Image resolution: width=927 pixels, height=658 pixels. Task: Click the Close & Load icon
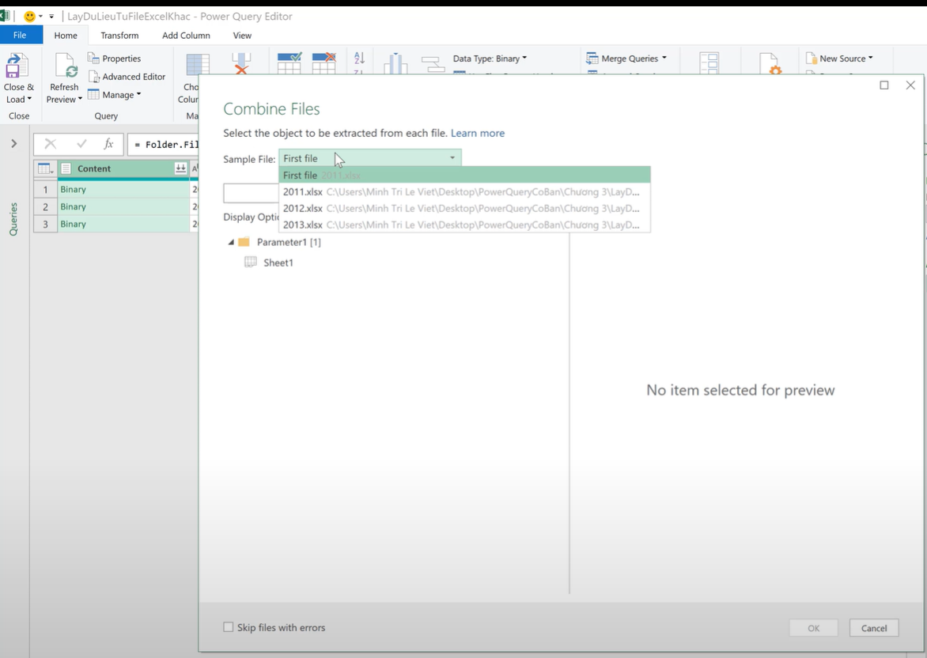[x=17, y=68]
